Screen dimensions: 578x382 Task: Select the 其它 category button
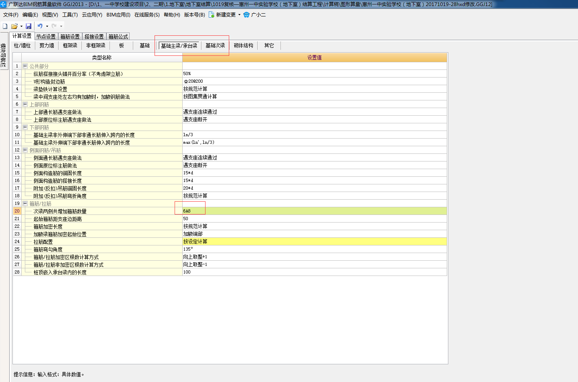(269, 45)
